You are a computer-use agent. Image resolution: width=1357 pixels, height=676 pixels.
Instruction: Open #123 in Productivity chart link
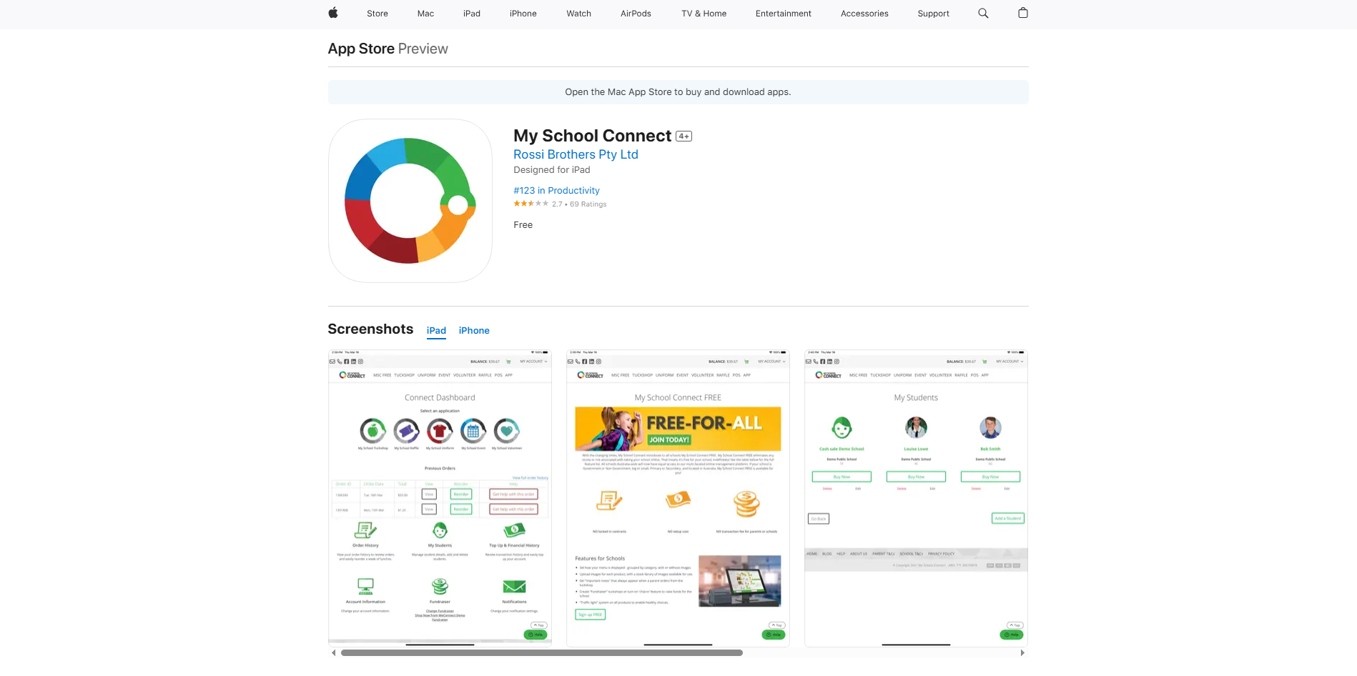[x=556, y=191]
